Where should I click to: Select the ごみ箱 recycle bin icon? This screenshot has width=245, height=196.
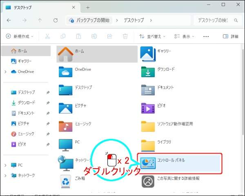click(66, 180)
